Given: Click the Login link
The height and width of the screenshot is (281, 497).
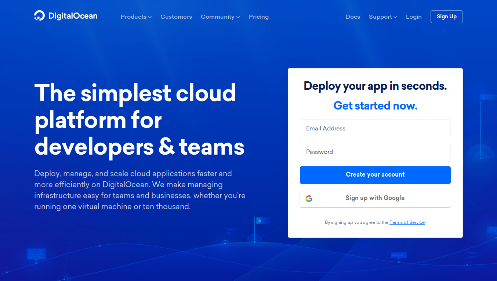Looking at the screenshot, I should point(414,17).
